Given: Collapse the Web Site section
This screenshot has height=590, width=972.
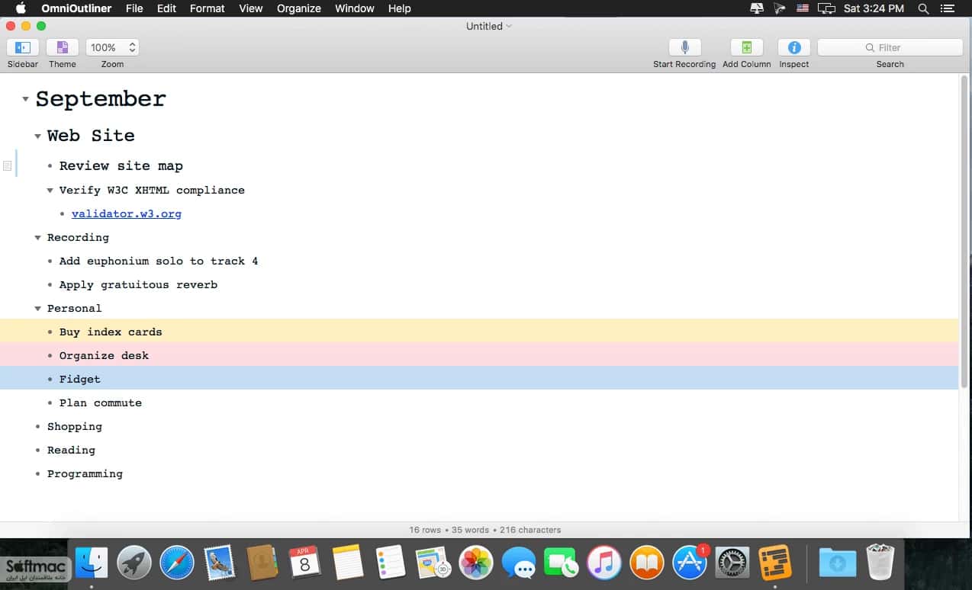Looking at the screenshot, I should point(37,136).
